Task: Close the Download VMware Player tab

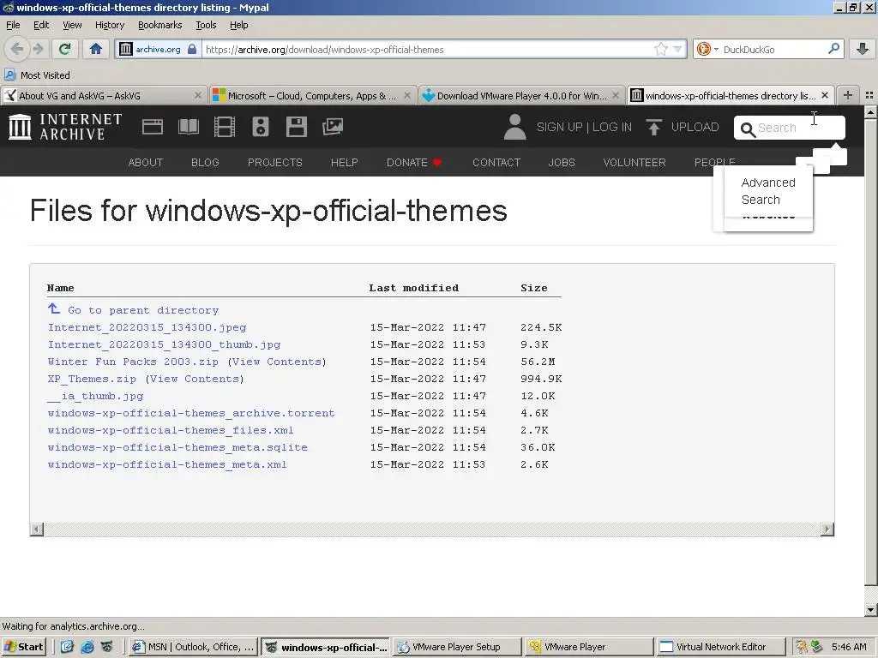Action: 616,96
